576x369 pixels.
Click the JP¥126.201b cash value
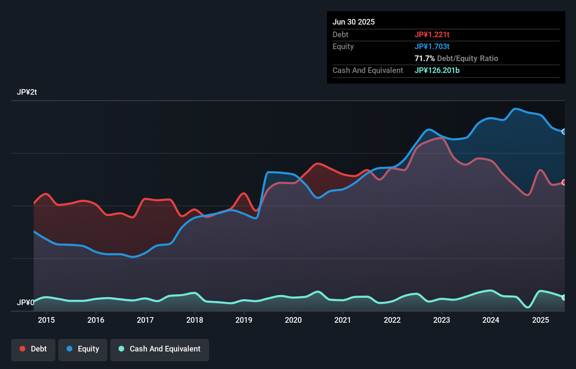click(437, 71)
